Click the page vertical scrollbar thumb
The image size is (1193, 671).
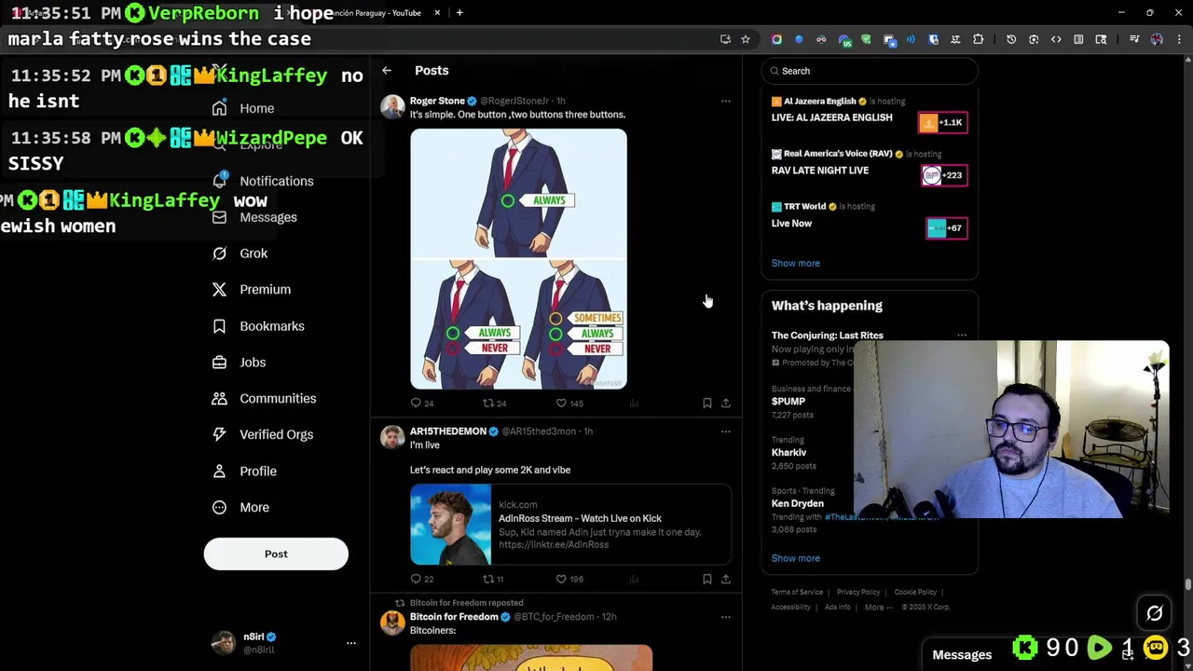click(1187, 584)
